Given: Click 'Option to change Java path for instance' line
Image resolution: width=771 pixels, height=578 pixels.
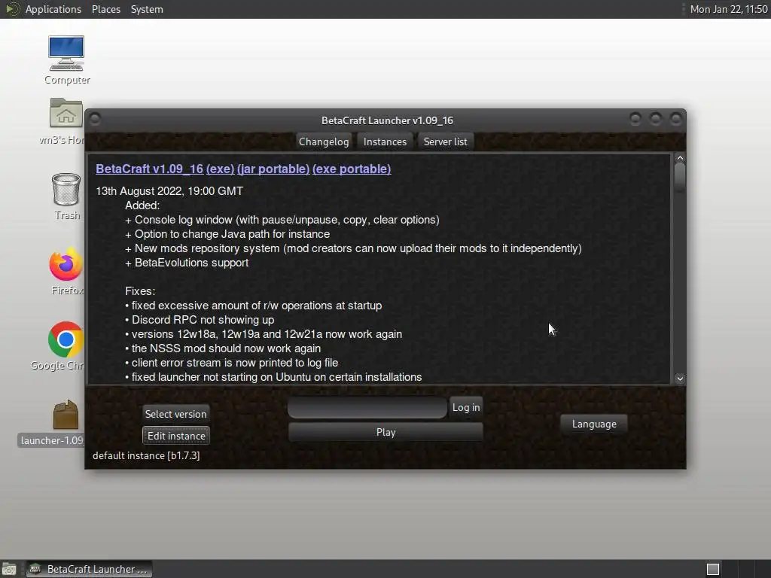Looking at the screenshot, I should click(227, 235).
